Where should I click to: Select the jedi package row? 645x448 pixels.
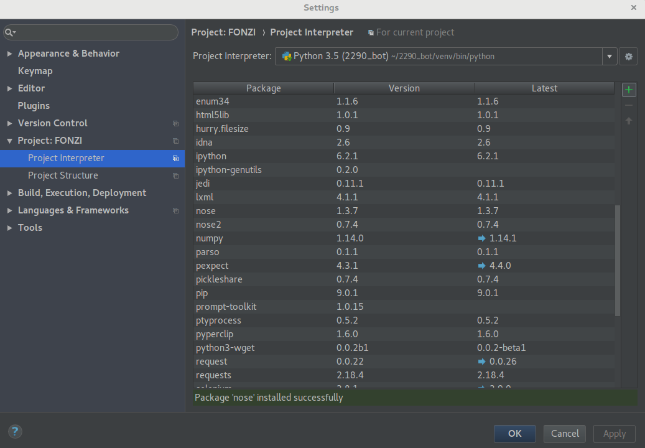click(404, 184)
